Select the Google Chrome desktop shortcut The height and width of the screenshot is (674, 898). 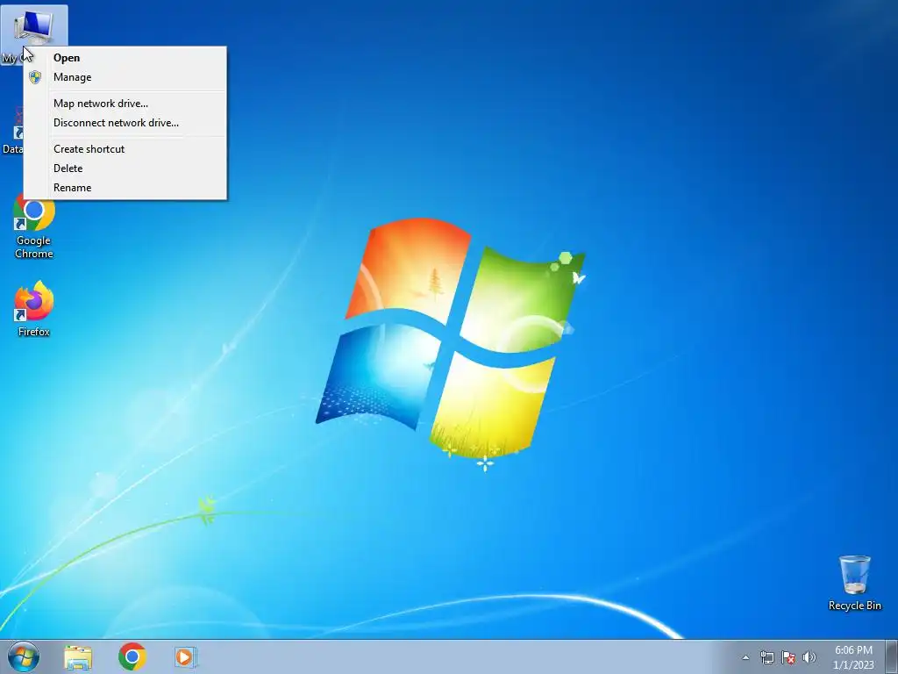click(x=34, y=226)
